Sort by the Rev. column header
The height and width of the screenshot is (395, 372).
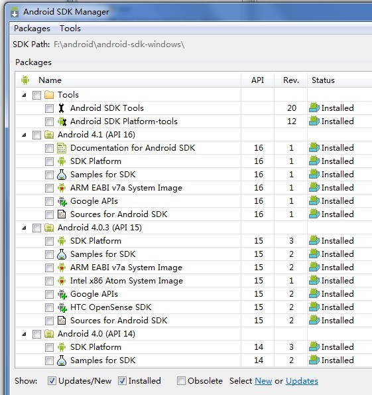pos(291,80)
